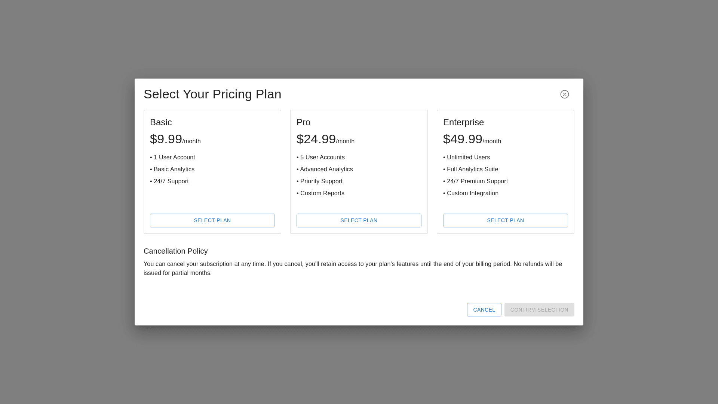
Task: Click the Select Your Pricing Plan title
Action: pyautogui.click(x=212, y=94)
